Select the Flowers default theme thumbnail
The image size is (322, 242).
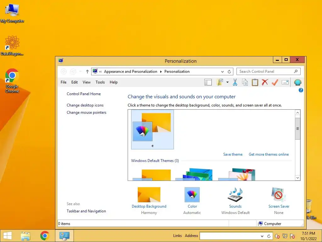237,175
